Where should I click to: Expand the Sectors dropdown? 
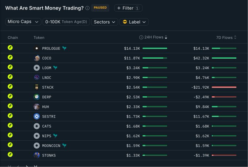(x=105, y=22)
